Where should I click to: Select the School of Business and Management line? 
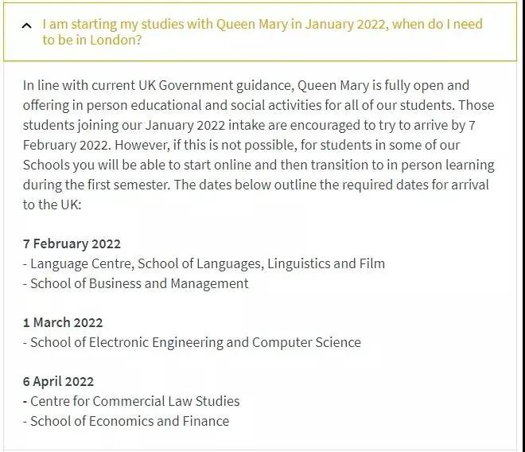(135, 283)
